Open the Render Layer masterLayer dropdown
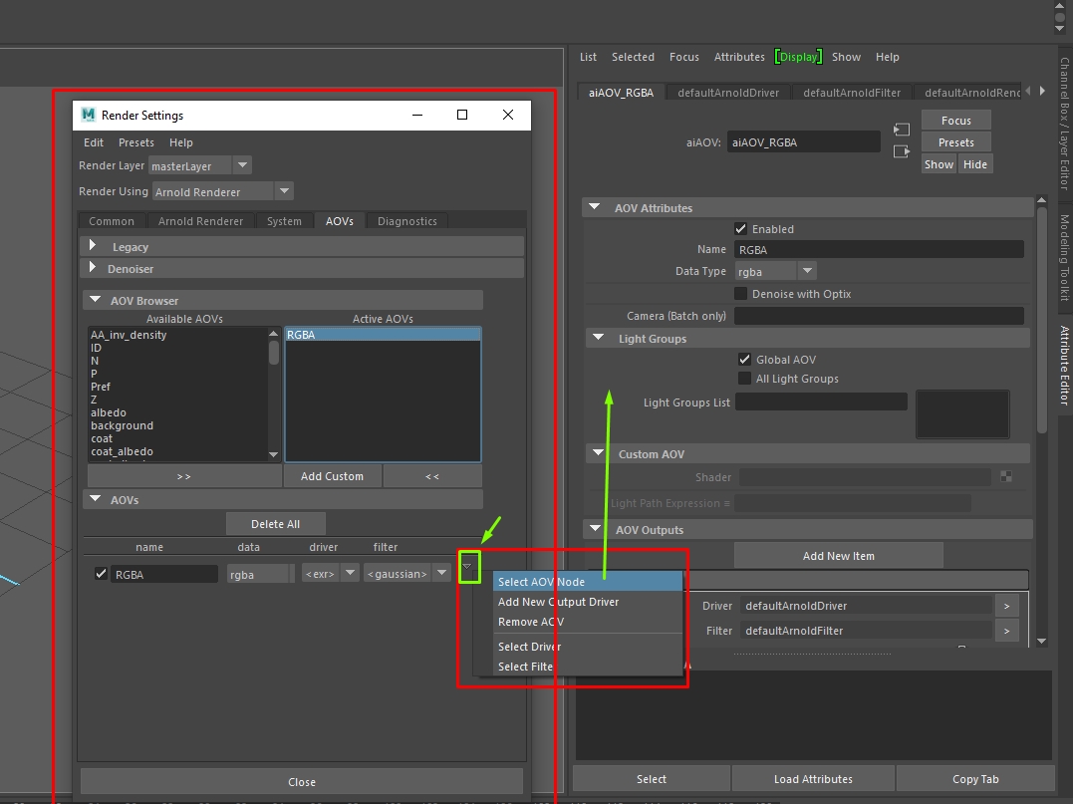This screenshot has width=1073, height=804. click(x=241, y=165)
